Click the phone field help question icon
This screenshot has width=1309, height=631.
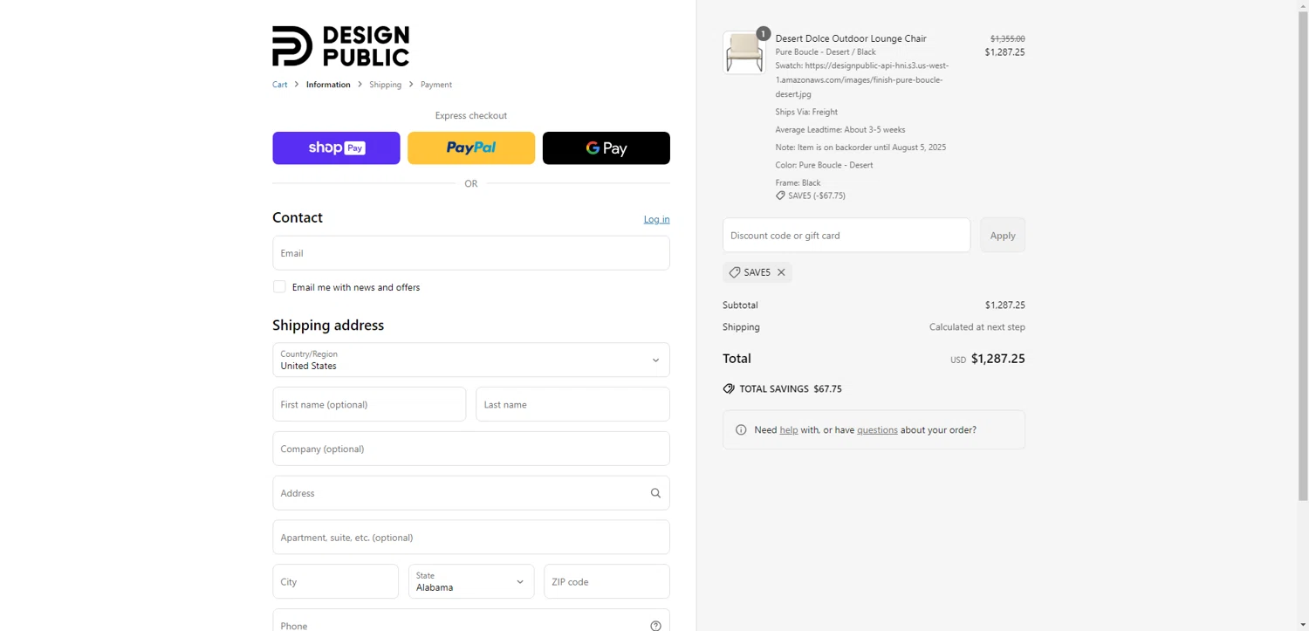tap(655, 626)
